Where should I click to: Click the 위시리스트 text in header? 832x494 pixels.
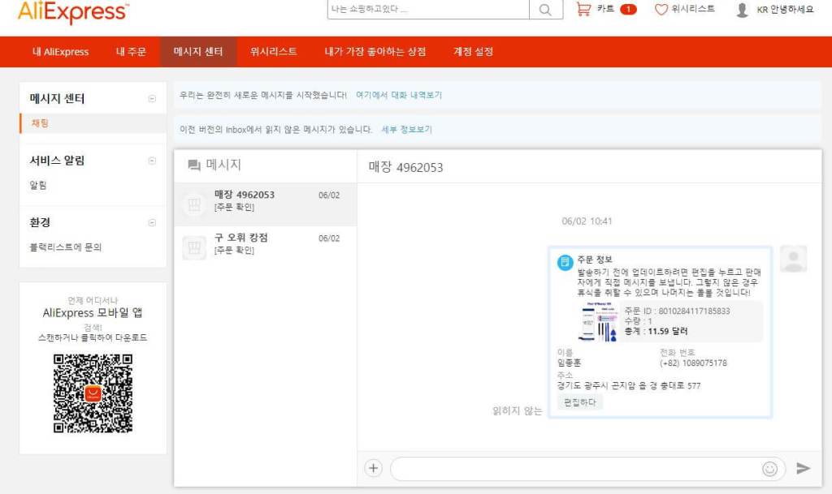pyautogui.click(x=693, y=9)
